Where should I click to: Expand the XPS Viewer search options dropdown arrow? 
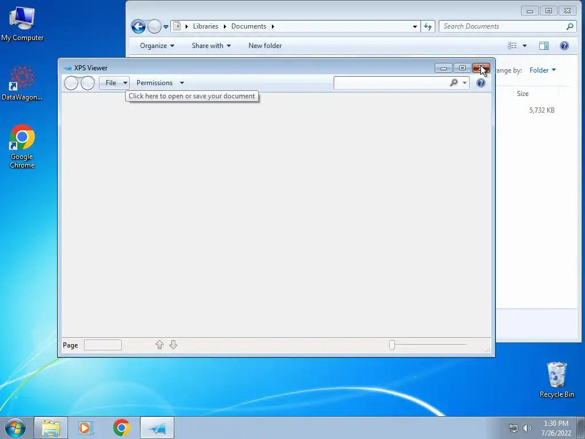click(x=464, y=83)
